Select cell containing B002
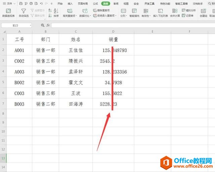 pyautogui.click(x=19, y=82)
